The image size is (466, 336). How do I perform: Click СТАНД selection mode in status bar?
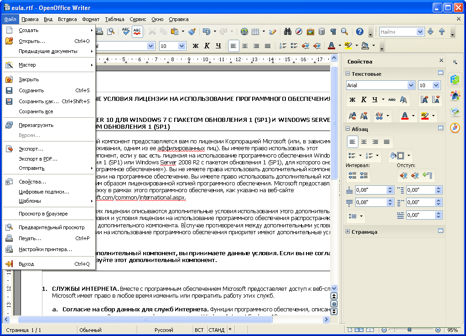click(x=216, y=330)
